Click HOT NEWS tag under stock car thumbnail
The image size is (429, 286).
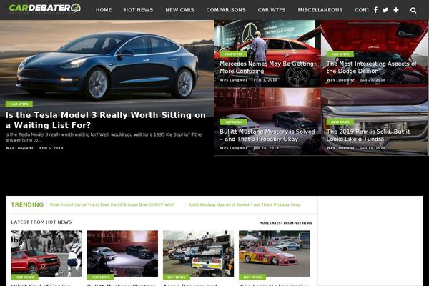click(x=252, y=277)
